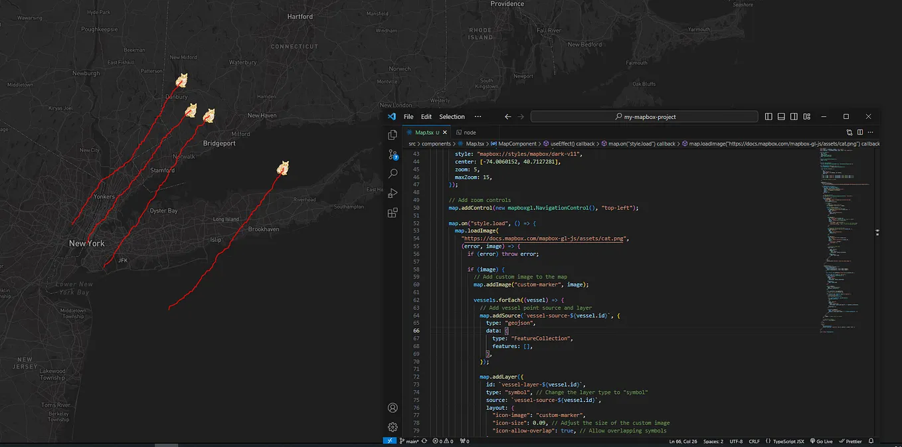
Task: Click the main* git branch status item
Action: [x=410, y=440]
